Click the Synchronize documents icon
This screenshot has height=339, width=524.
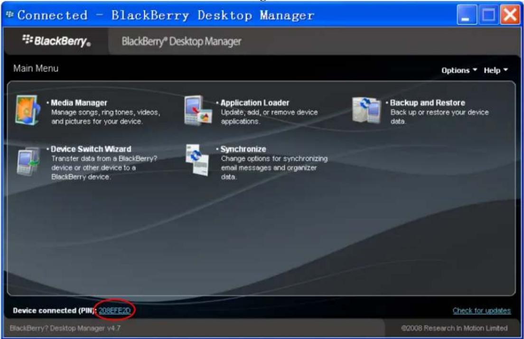pyautogui.click(x=197, y=160)
